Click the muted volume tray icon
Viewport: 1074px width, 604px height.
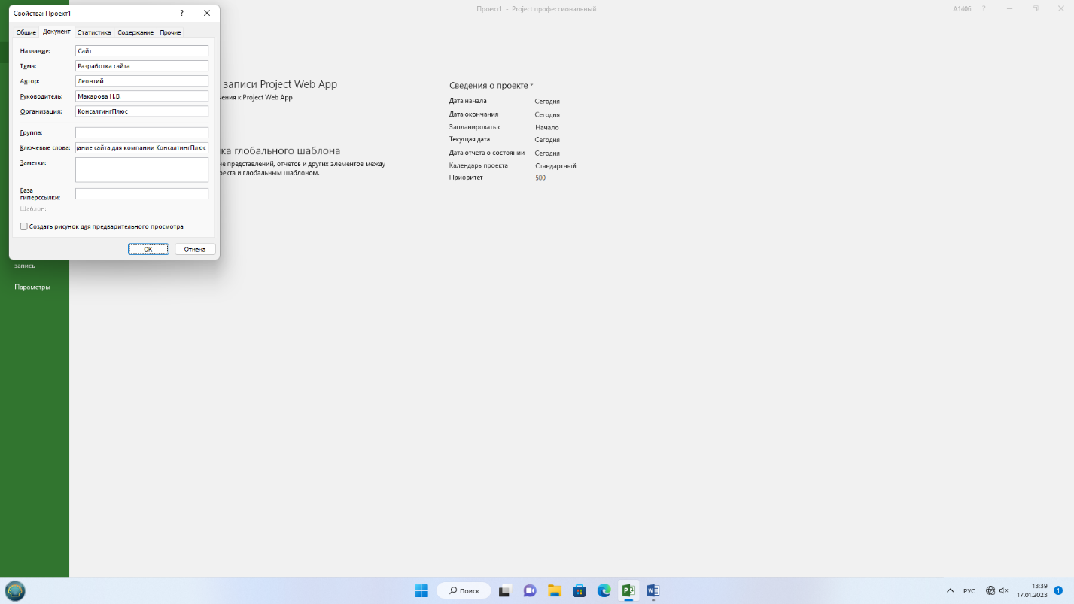click(1003, 591)
